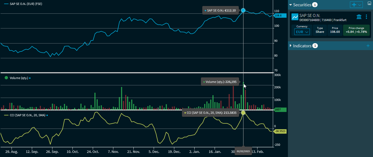Click the blue dot next to Volume (qty.)
This screenshot has height=157, width=373.
pos(30,78)
